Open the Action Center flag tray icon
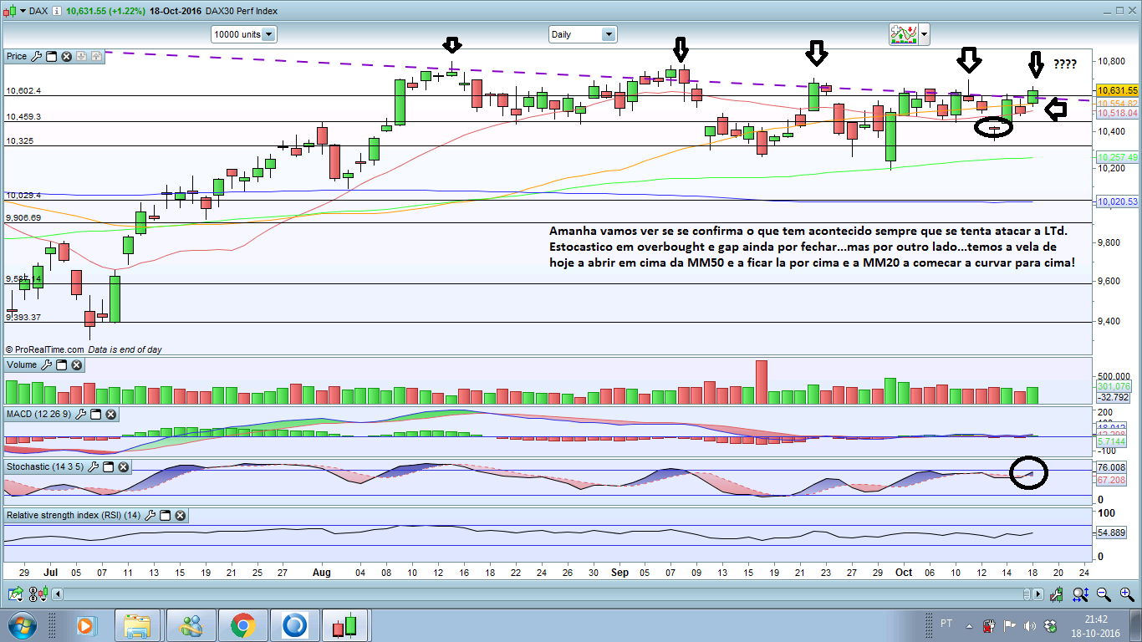Screen dimensions: 1142x642 coord(1008,625)
